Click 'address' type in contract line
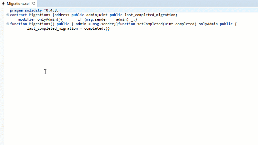The height and width of the screenshot is (145, 258). point(62,15)
